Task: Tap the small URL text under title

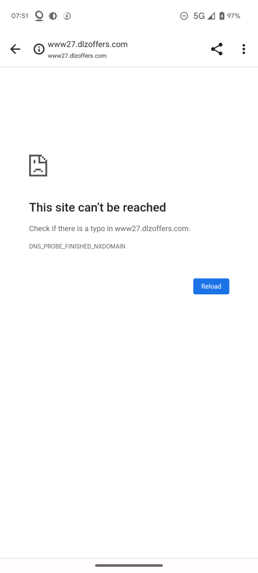Action: (x=77, y=56)
